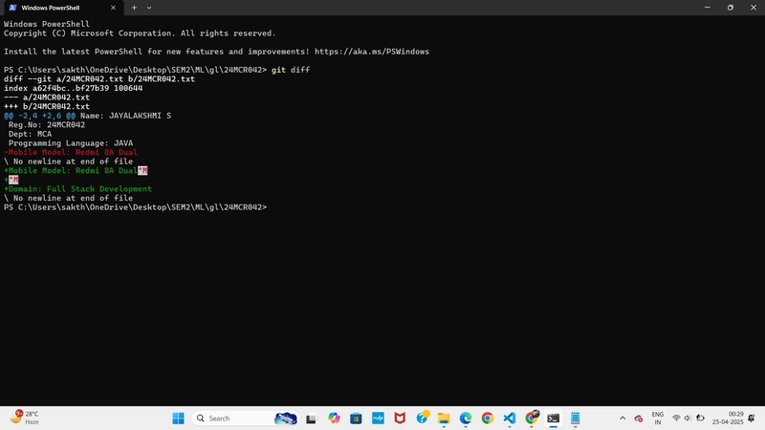Click the green 'Domain: Full Stack Development' line
This screenshot has width=765, height=430.
coord(77,188)
